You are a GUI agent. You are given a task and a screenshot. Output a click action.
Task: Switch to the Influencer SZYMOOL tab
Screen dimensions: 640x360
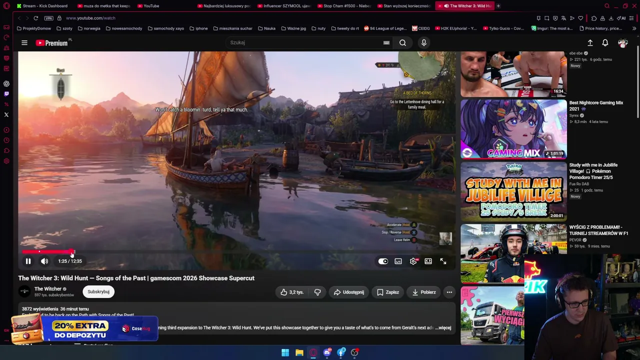click(x=284, y=6)
